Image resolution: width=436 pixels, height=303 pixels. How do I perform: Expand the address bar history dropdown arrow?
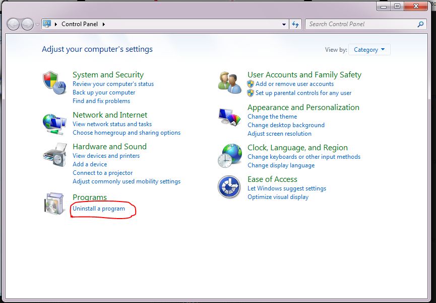(x=284, y=25)
